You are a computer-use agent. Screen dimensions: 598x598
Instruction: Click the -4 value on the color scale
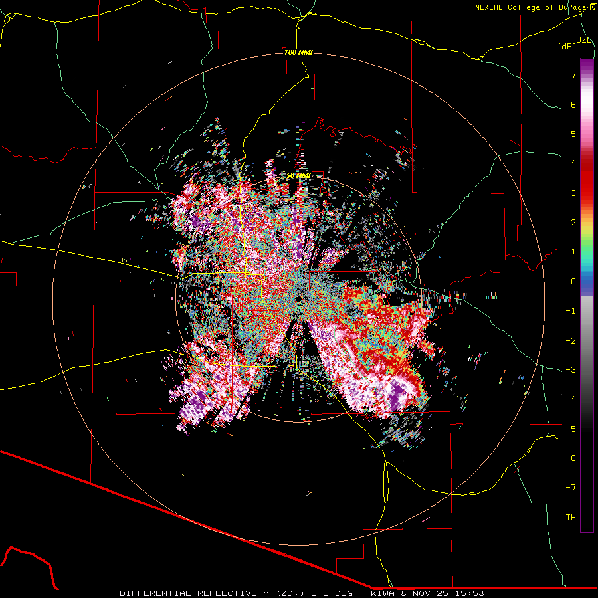coord(571,399)
